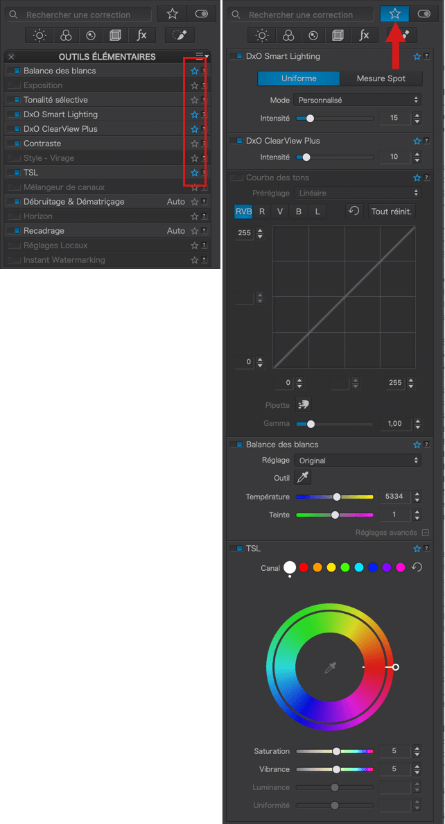The image size is (445, 824).
Task: Click the Geometry tab icon in right panel
Action: coord(339,36)
